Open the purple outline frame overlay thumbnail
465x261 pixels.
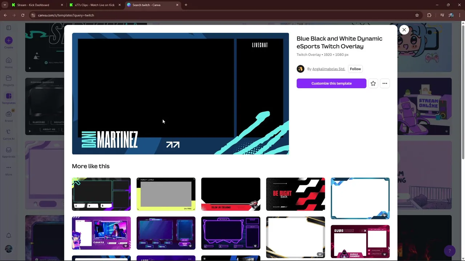(x=231, y=233)
